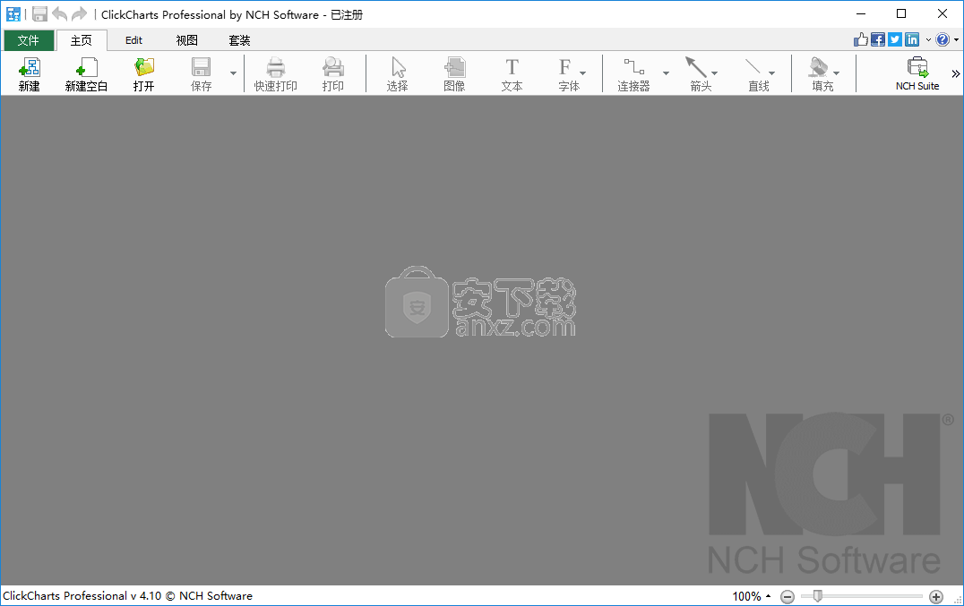
Task: Expand the 保存 save options arrow
Action: coord(233,73)
